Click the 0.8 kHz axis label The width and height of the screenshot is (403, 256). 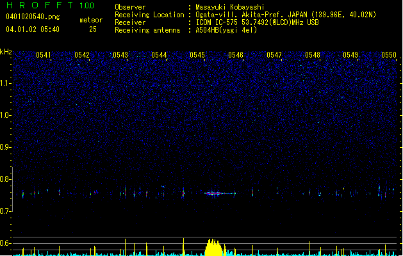pyautogui.click(x=5, y=179)
